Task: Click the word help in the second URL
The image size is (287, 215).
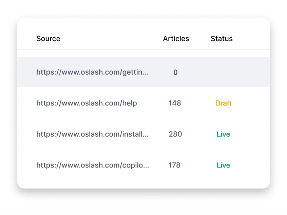Action: pyautogui.click(x=129, y=103)
